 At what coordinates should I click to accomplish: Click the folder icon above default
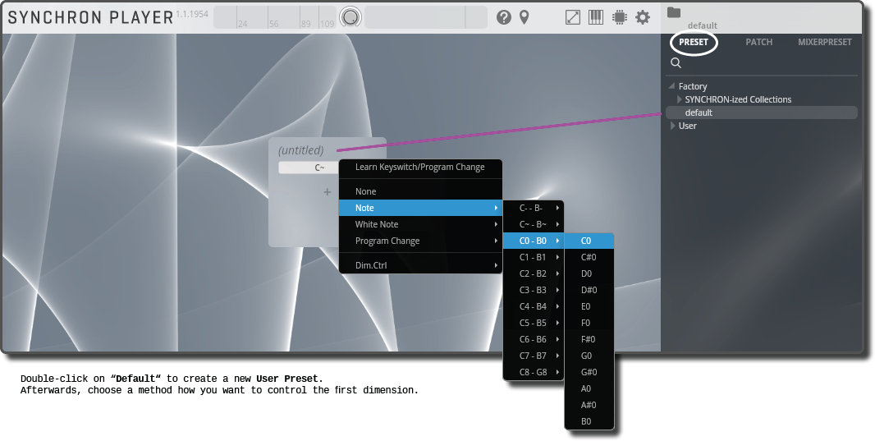(x=674, y=12)
